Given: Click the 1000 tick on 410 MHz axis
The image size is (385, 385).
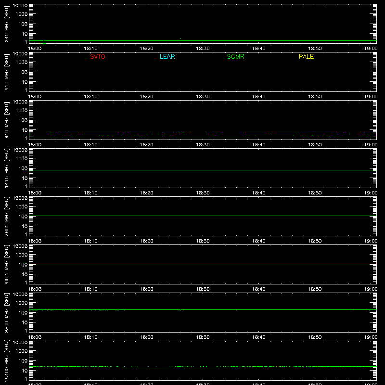Looking at the screenshot, I should click(22, 63).
